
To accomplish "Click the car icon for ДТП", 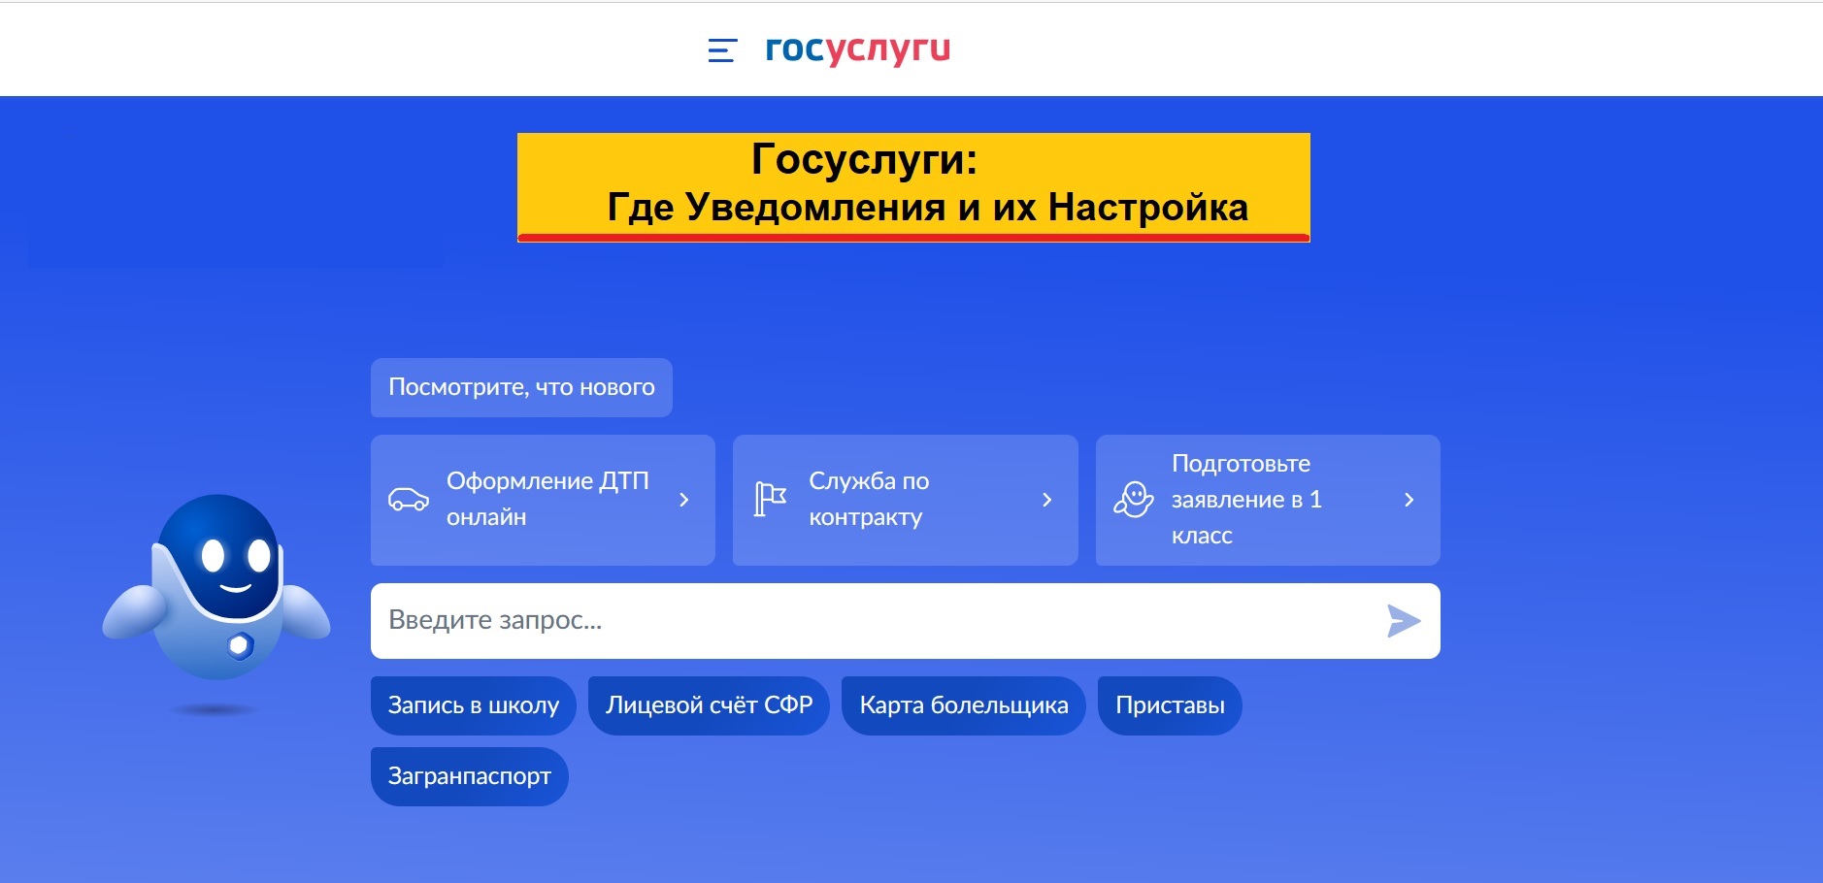I will tap(409, 500).
